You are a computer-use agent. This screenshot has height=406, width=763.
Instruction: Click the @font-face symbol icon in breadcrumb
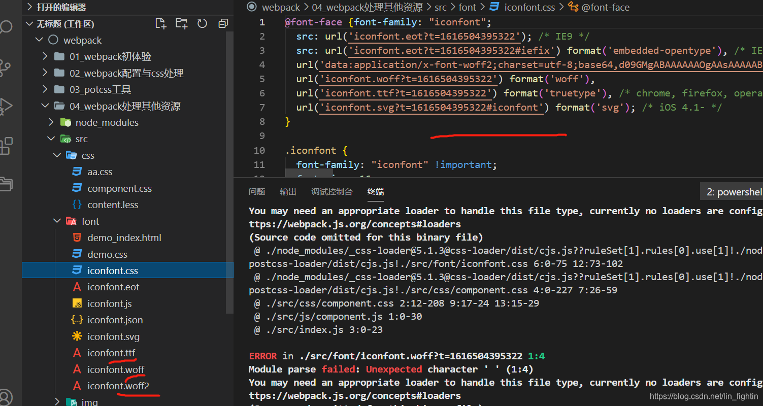point(573,7)
